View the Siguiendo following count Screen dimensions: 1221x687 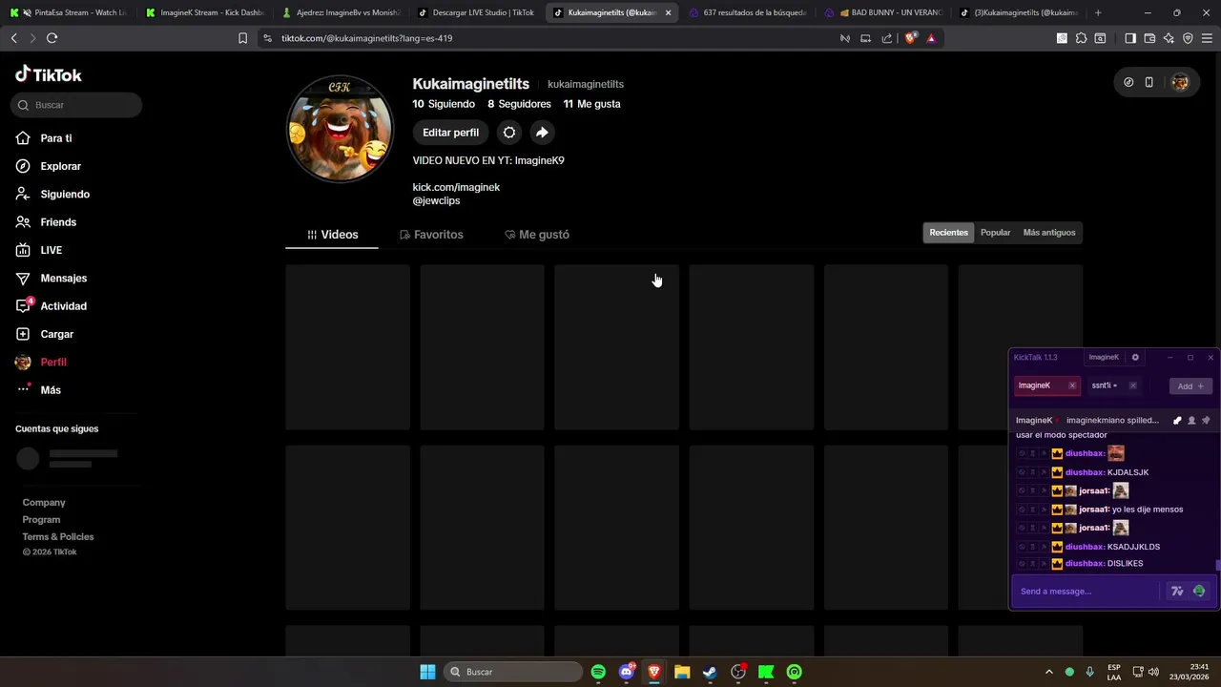444,104
